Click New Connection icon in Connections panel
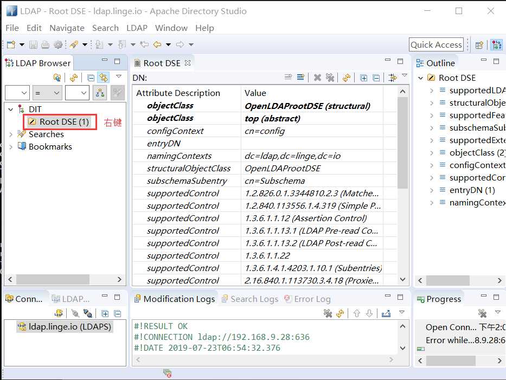Viewport: 506px width, 380px height. pyautogui.click(x=59, y=313)
